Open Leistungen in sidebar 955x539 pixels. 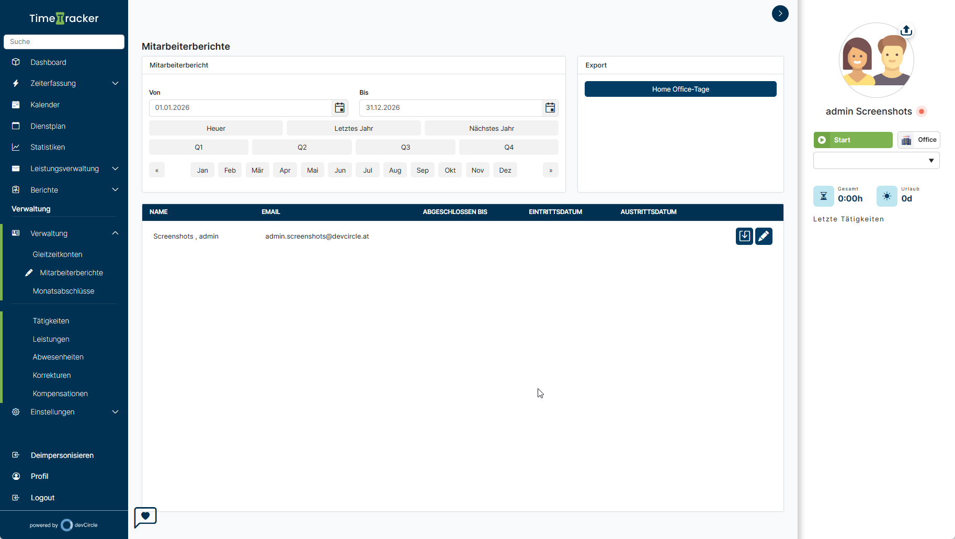[x=51, y=339]
